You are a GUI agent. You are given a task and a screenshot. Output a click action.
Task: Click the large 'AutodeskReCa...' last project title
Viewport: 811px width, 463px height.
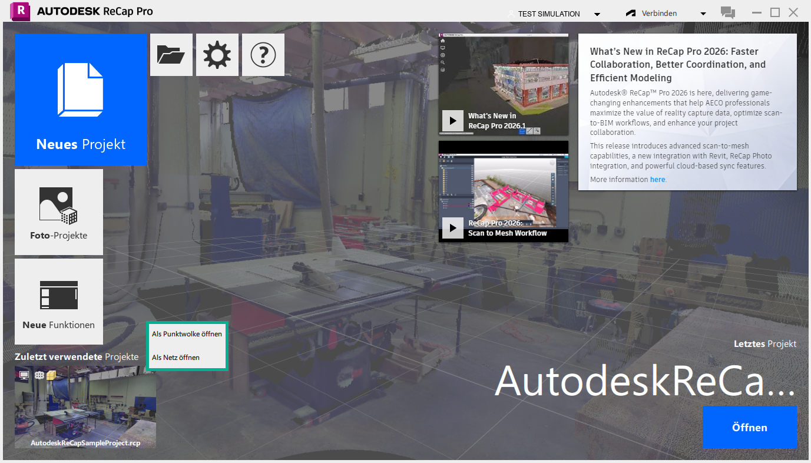point(646,381)
